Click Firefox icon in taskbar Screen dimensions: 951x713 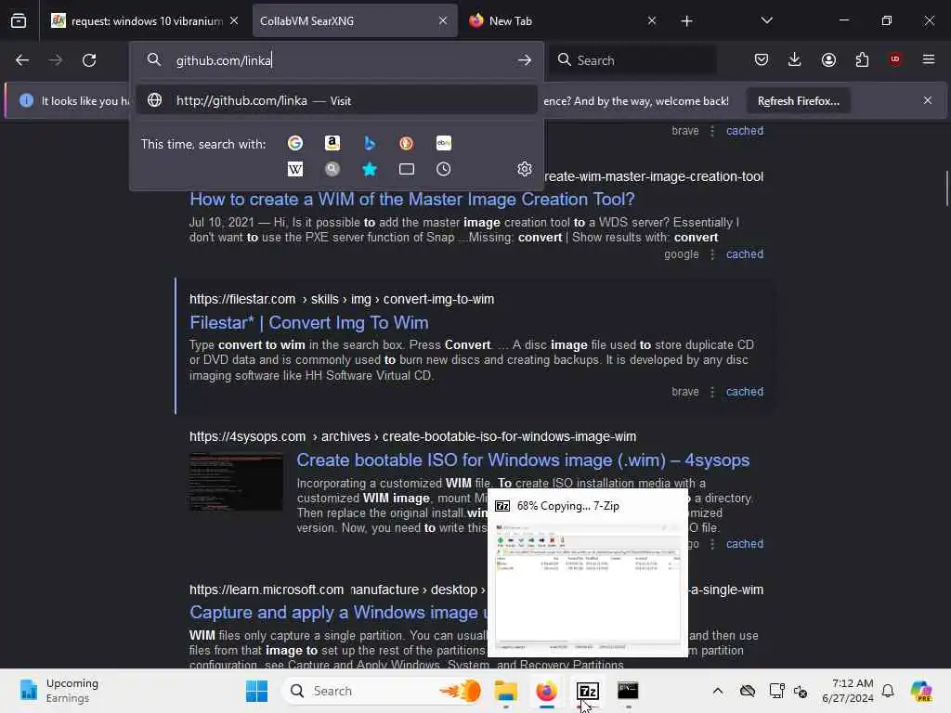(546, 691)
